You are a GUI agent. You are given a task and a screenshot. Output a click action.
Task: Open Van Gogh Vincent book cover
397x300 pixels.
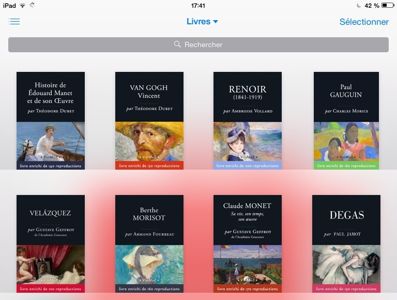(x=149, y=121)
